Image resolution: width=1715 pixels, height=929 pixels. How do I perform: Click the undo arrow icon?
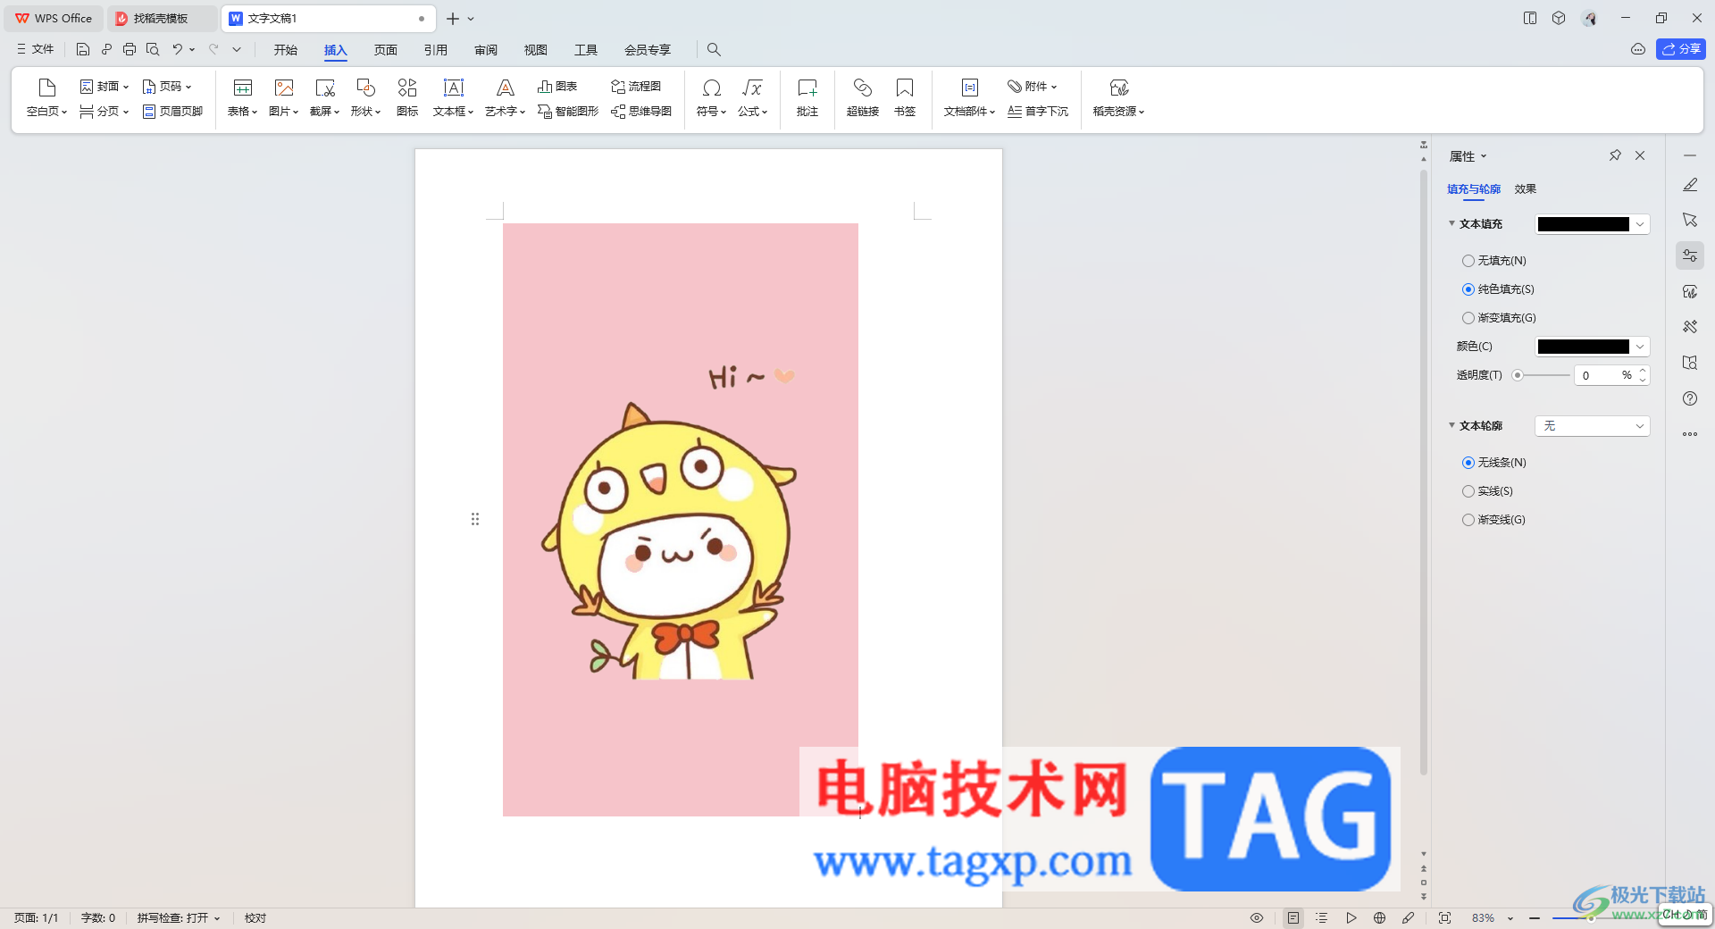tap(177, 50)
